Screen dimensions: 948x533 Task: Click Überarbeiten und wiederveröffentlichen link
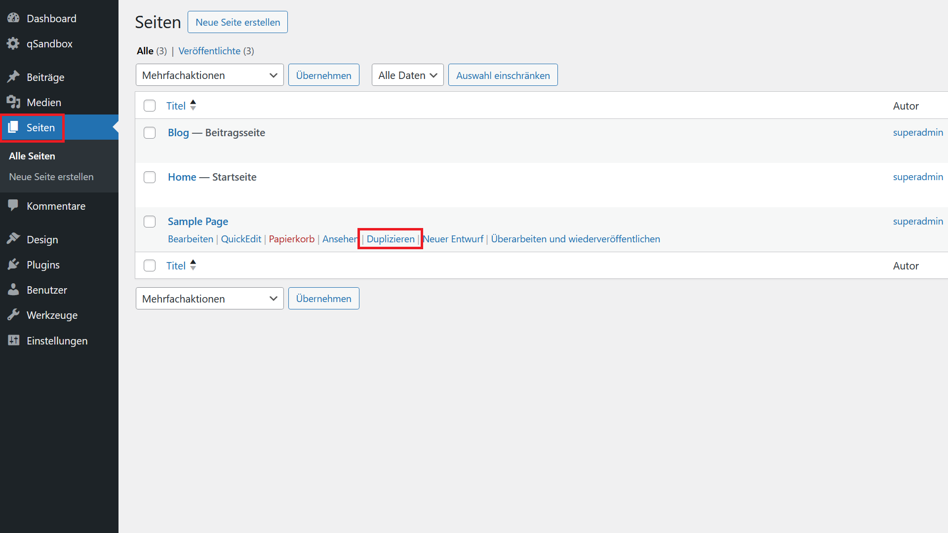point(575,239)
